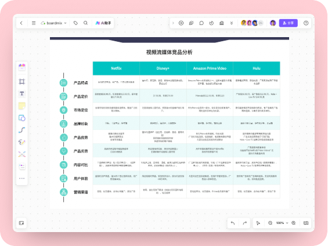Click the purple 分享 share button
The height and width of the screenshot is (246, 328).
[x=289, y=23]
